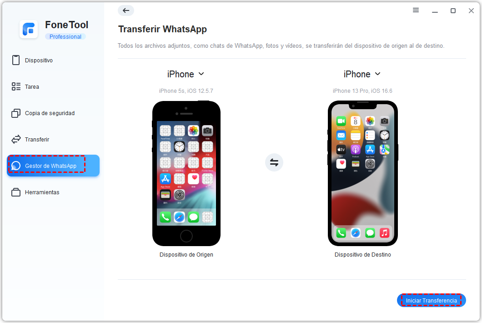This screenshot has height=323, width=482.
Task: Click the Herramientas toolbox icon
Action: 16,192
